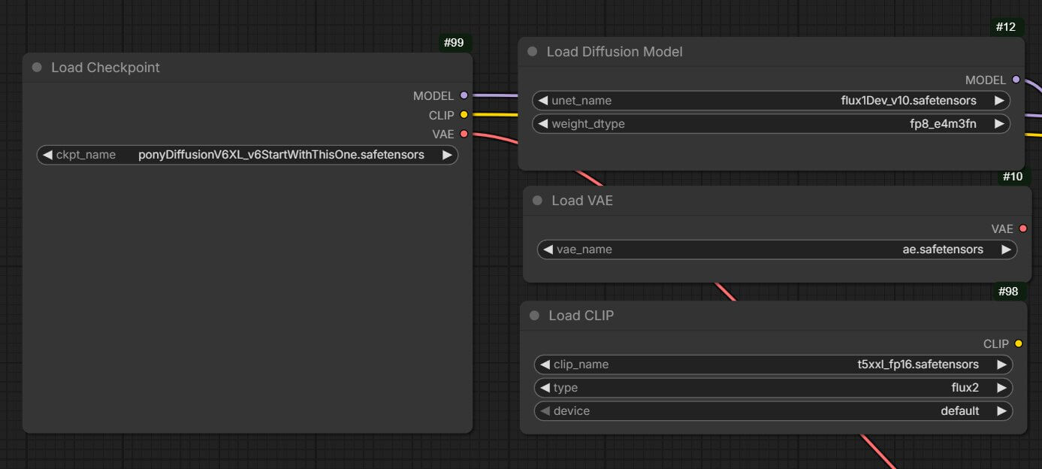Collapse the Load Diffusion Model node dot

click(x=533, y=52)
